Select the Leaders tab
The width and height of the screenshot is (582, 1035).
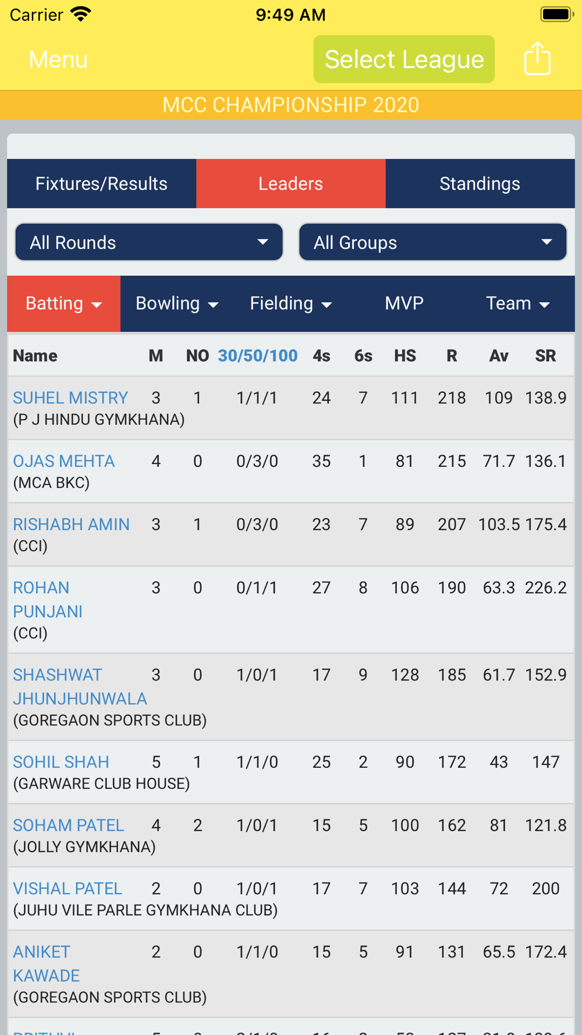click(291, 184)
